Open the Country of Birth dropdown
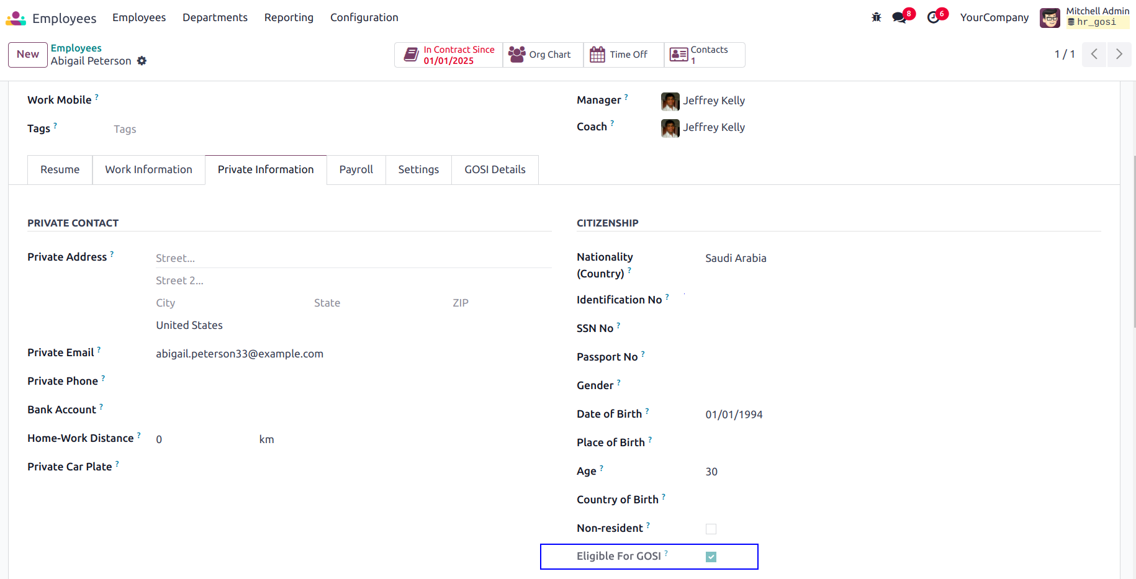The width and height of the screenshot is (1136, 579). pos(903,500)
